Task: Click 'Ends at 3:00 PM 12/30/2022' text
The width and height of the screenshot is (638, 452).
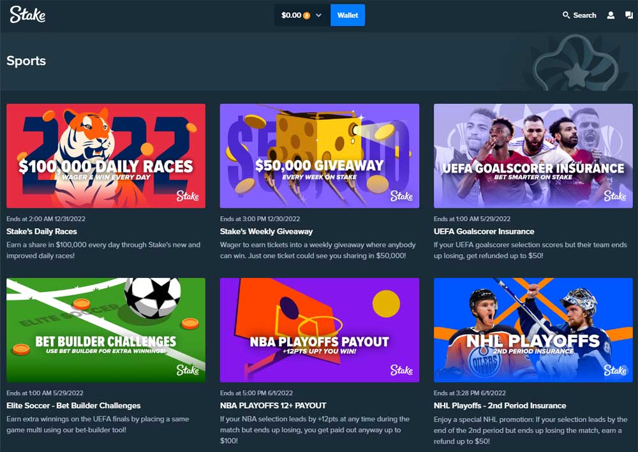Action: [x=260, y=219]
